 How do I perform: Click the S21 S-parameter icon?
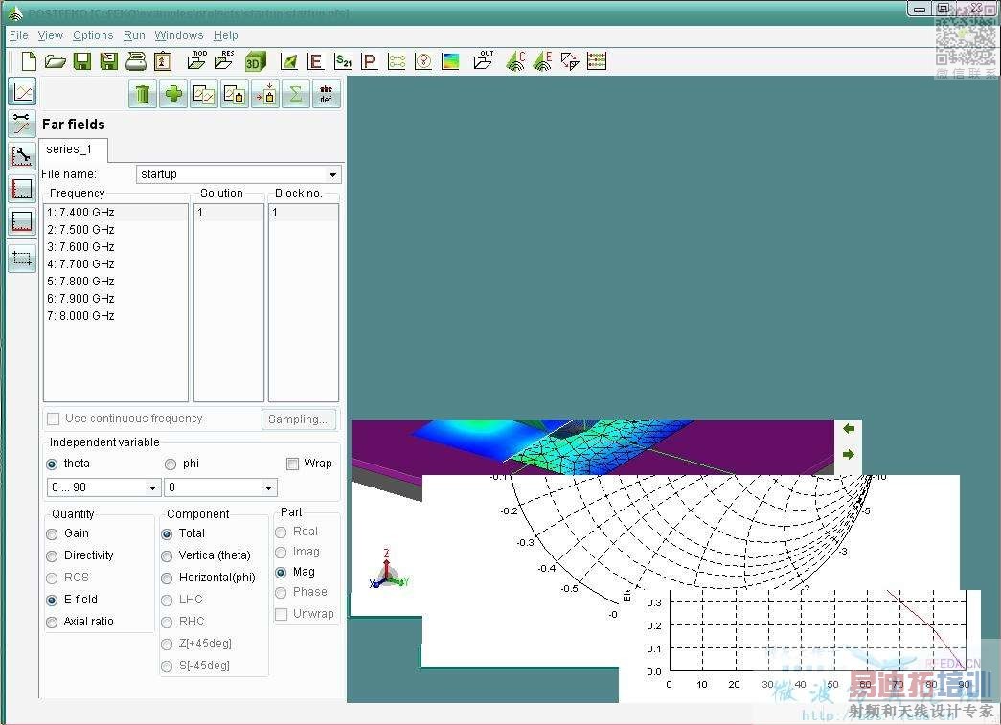pos(343,62)
